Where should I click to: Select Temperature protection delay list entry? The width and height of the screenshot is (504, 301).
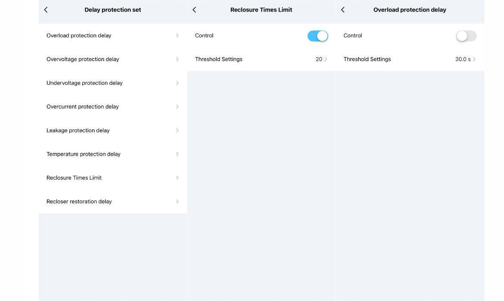coord(113,154)
